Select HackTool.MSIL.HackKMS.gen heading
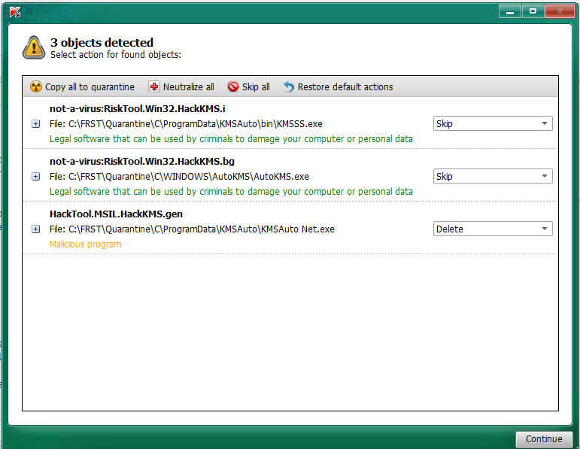This screenshot has width=580, height=449. (x=116, y=214)
